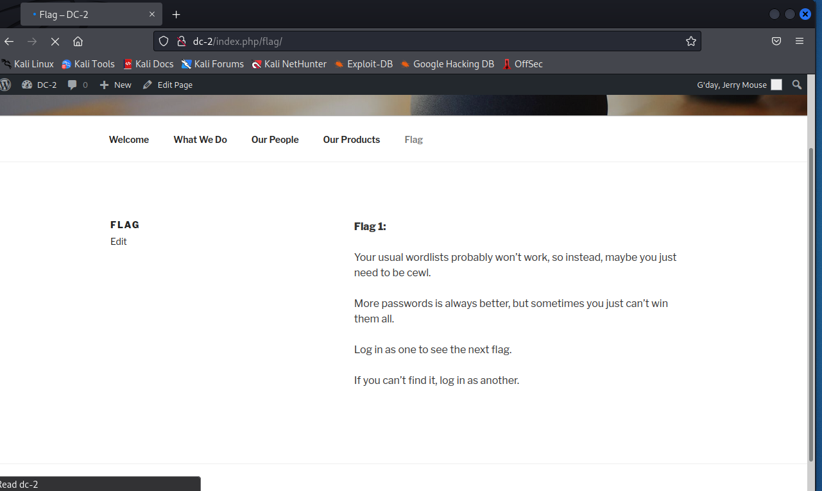
Task: Show site security lock information
Action: click(181, 41)
